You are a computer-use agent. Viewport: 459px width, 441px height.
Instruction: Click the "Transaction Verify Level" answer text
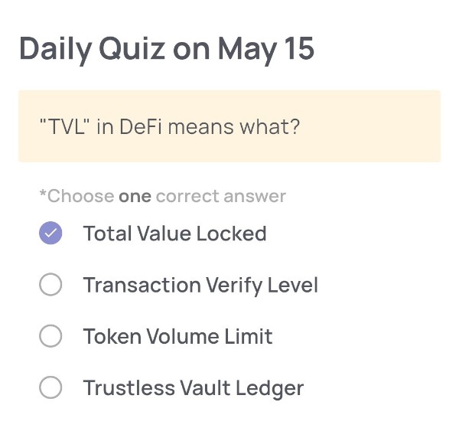200,285
